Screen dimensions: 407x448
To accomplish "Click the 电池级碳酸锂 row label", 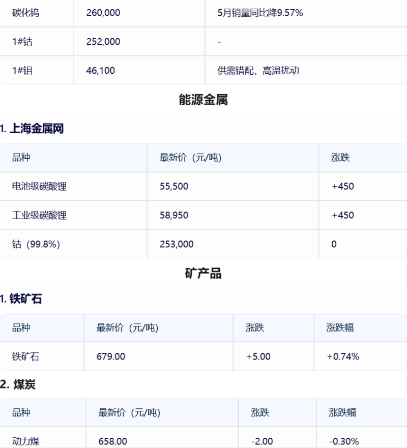I will 40,186.
